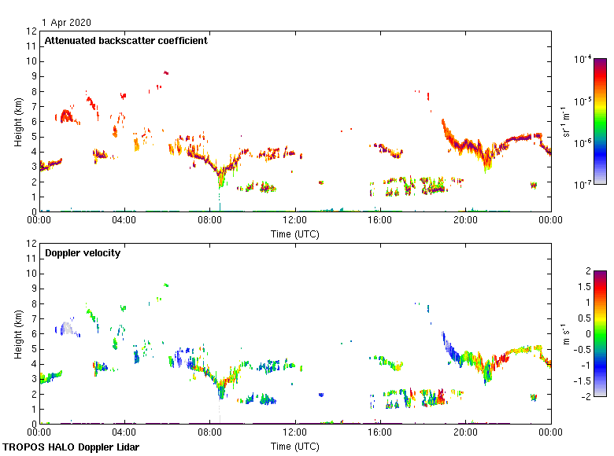The width and height of the screenshot is (614, 456).
Task: Click the 'Attenuated backscatter coefficient' panel title
Action: tap(126, 41)
